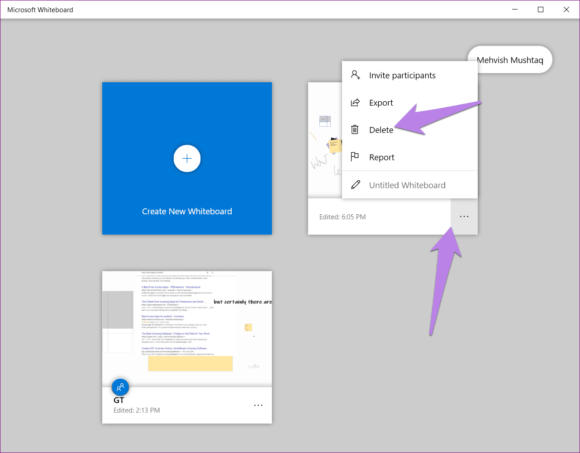Choose Export in the context menu
Viewport: 580px width, 453px height.
point(410,103)
